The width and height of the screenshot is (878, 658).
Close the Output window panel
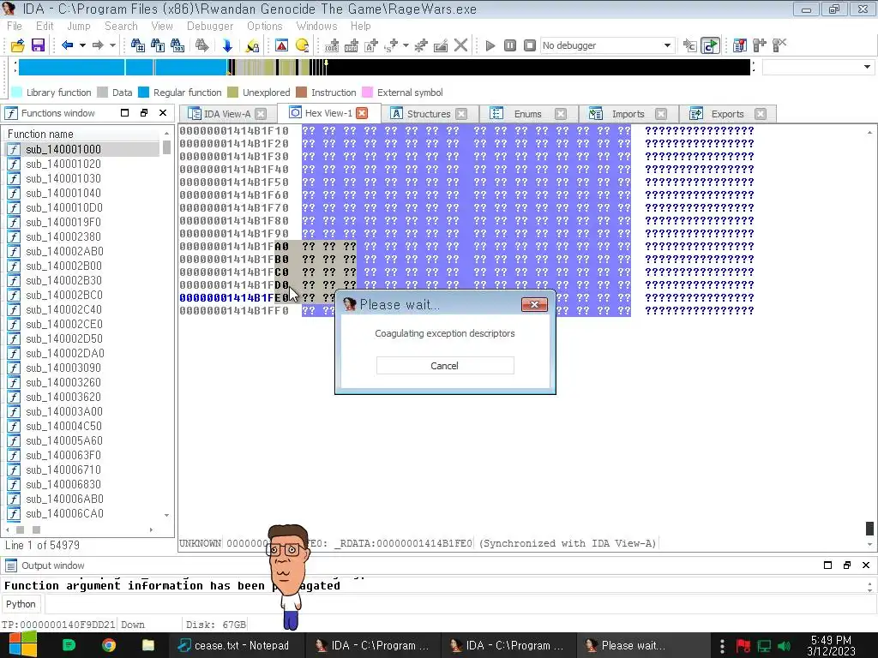point(866,565)
